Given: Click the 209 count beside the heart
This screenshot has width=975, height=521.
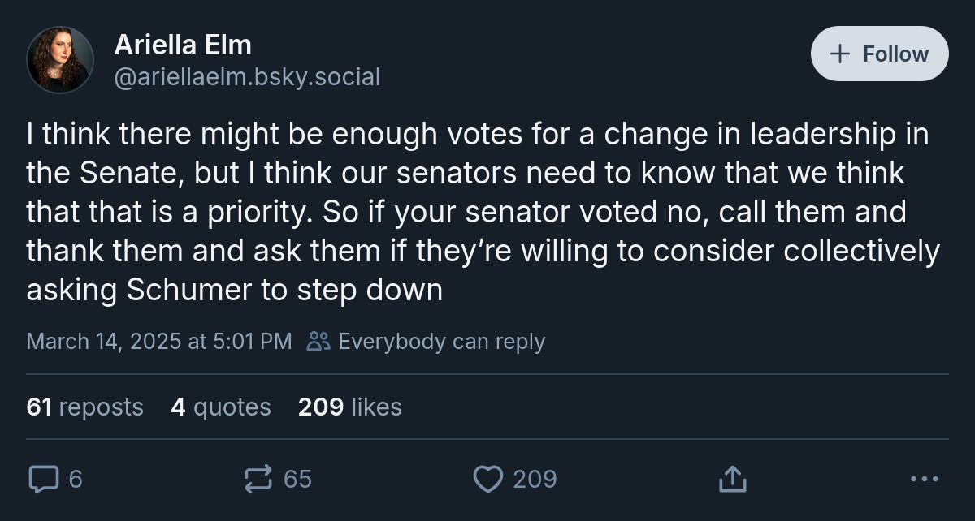Looking at the screenshot, I should pos(535,479).
